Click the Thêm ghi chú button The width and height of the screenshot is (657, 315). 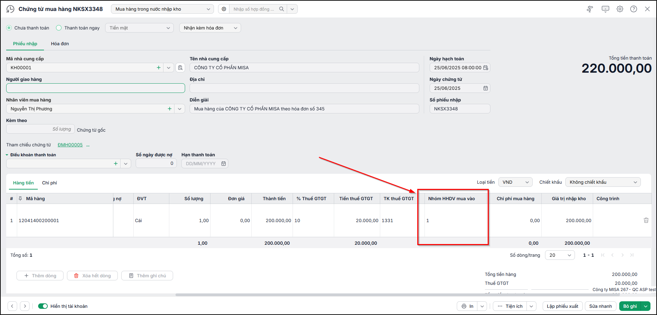click(x=147, y=276)
